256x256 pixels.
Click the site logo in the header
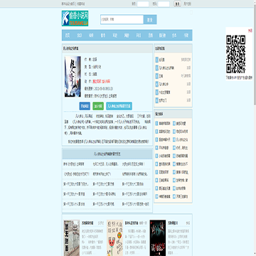point(75,18)
